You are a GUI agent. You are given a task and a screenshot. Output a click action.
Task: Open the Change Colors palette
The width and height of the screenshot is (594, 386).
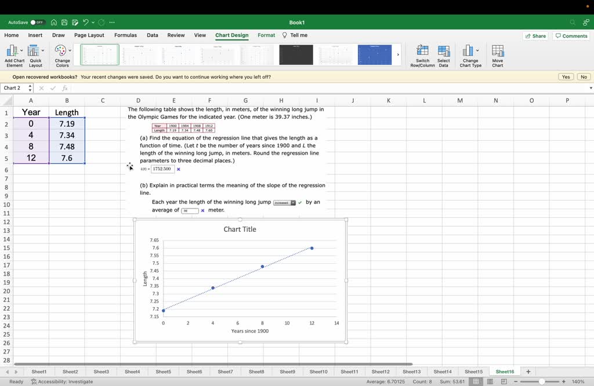click(62, 56)
